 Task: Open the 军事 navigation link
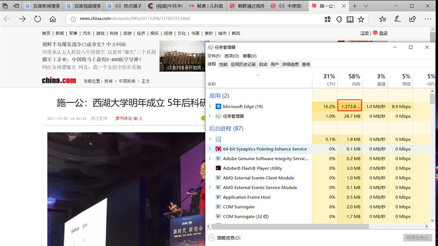(73, 33)
